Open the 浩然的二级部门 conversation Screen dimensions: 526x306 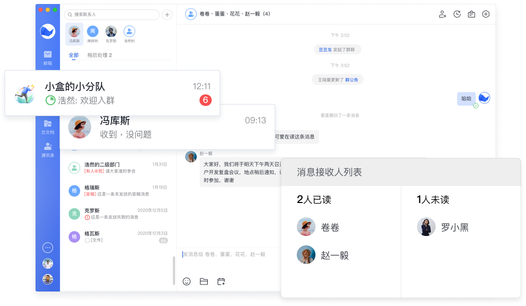pyautogui.click(x=118, y=167)
